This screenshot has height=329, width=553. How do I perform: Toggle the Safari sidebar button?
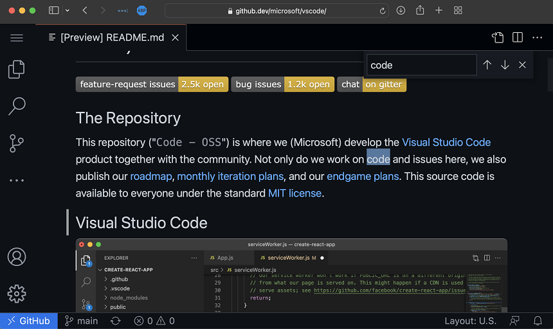53,10
